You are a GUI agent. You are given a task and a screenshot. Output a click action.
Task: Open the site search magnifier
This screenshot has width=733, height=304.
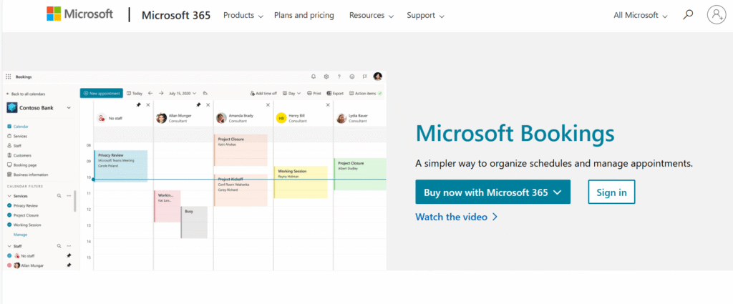[688, 15]
